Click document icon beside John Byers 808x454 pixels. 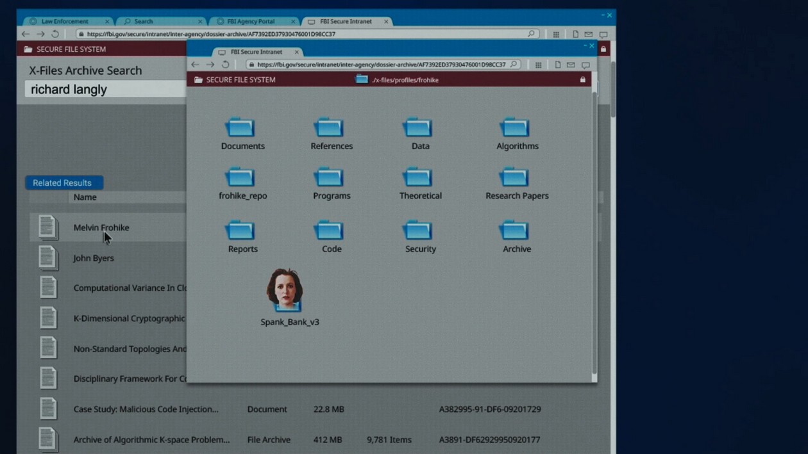(48, 257)
